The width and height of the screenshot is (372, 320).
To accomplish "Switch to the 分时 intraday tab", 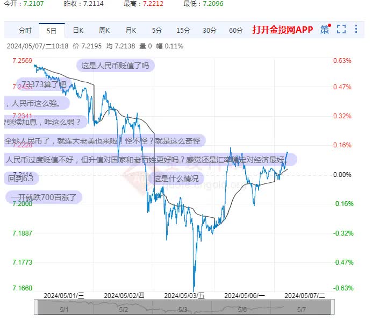I will pos(25,31).
